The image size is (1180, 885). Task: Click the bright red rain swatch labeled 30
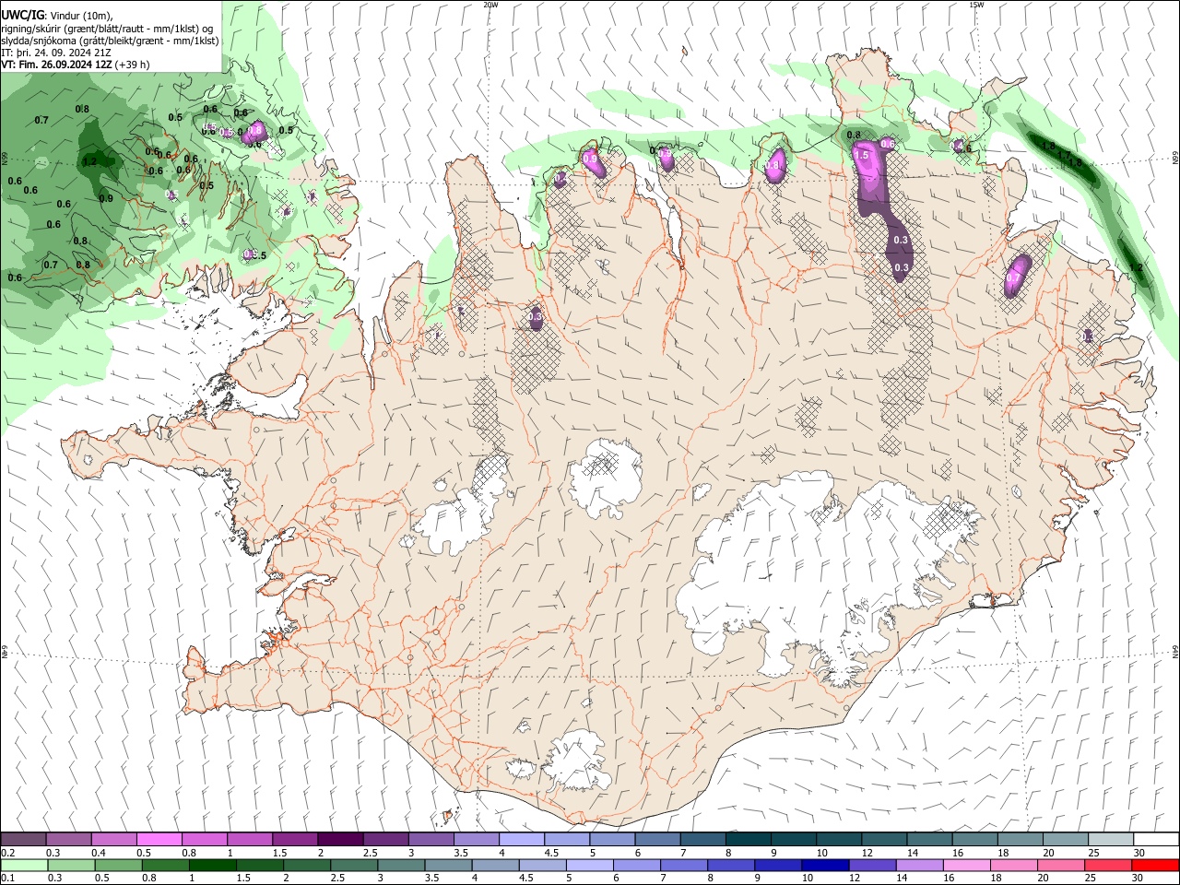pos(1156,865)
